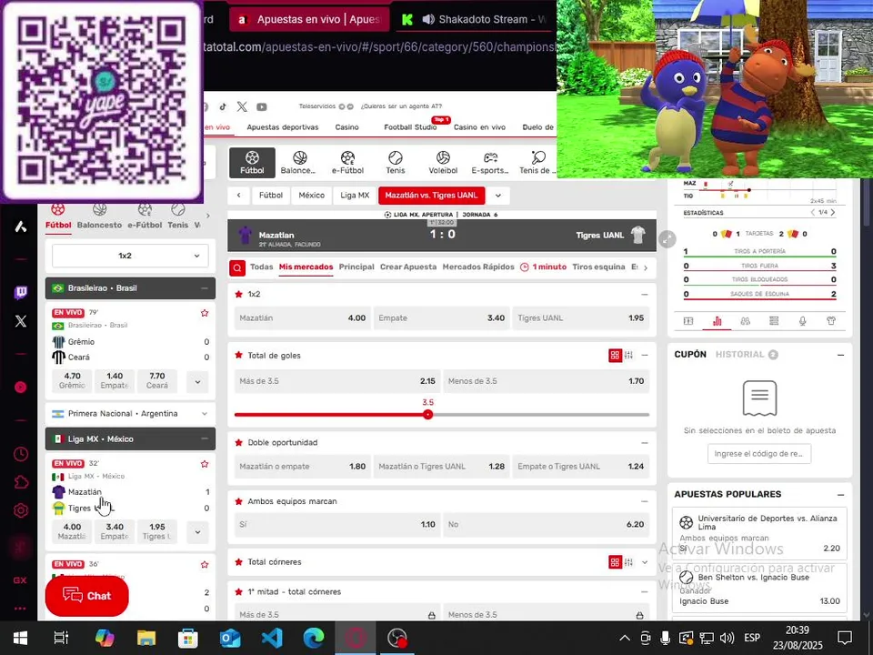The height and width of the screenshot is (655, 873).
Task: Toggle slider view icon in Total de goles
Action: point(628,356)
